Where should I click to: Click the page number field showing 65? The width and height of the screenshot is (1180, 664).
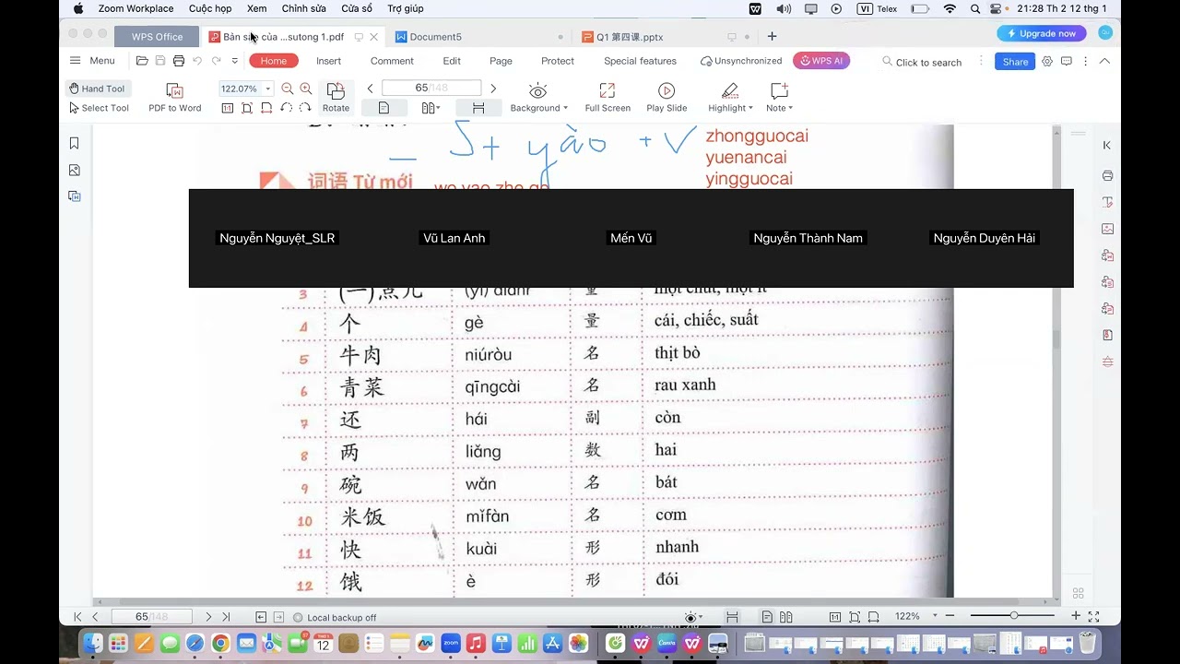click(x=431, y=89)
